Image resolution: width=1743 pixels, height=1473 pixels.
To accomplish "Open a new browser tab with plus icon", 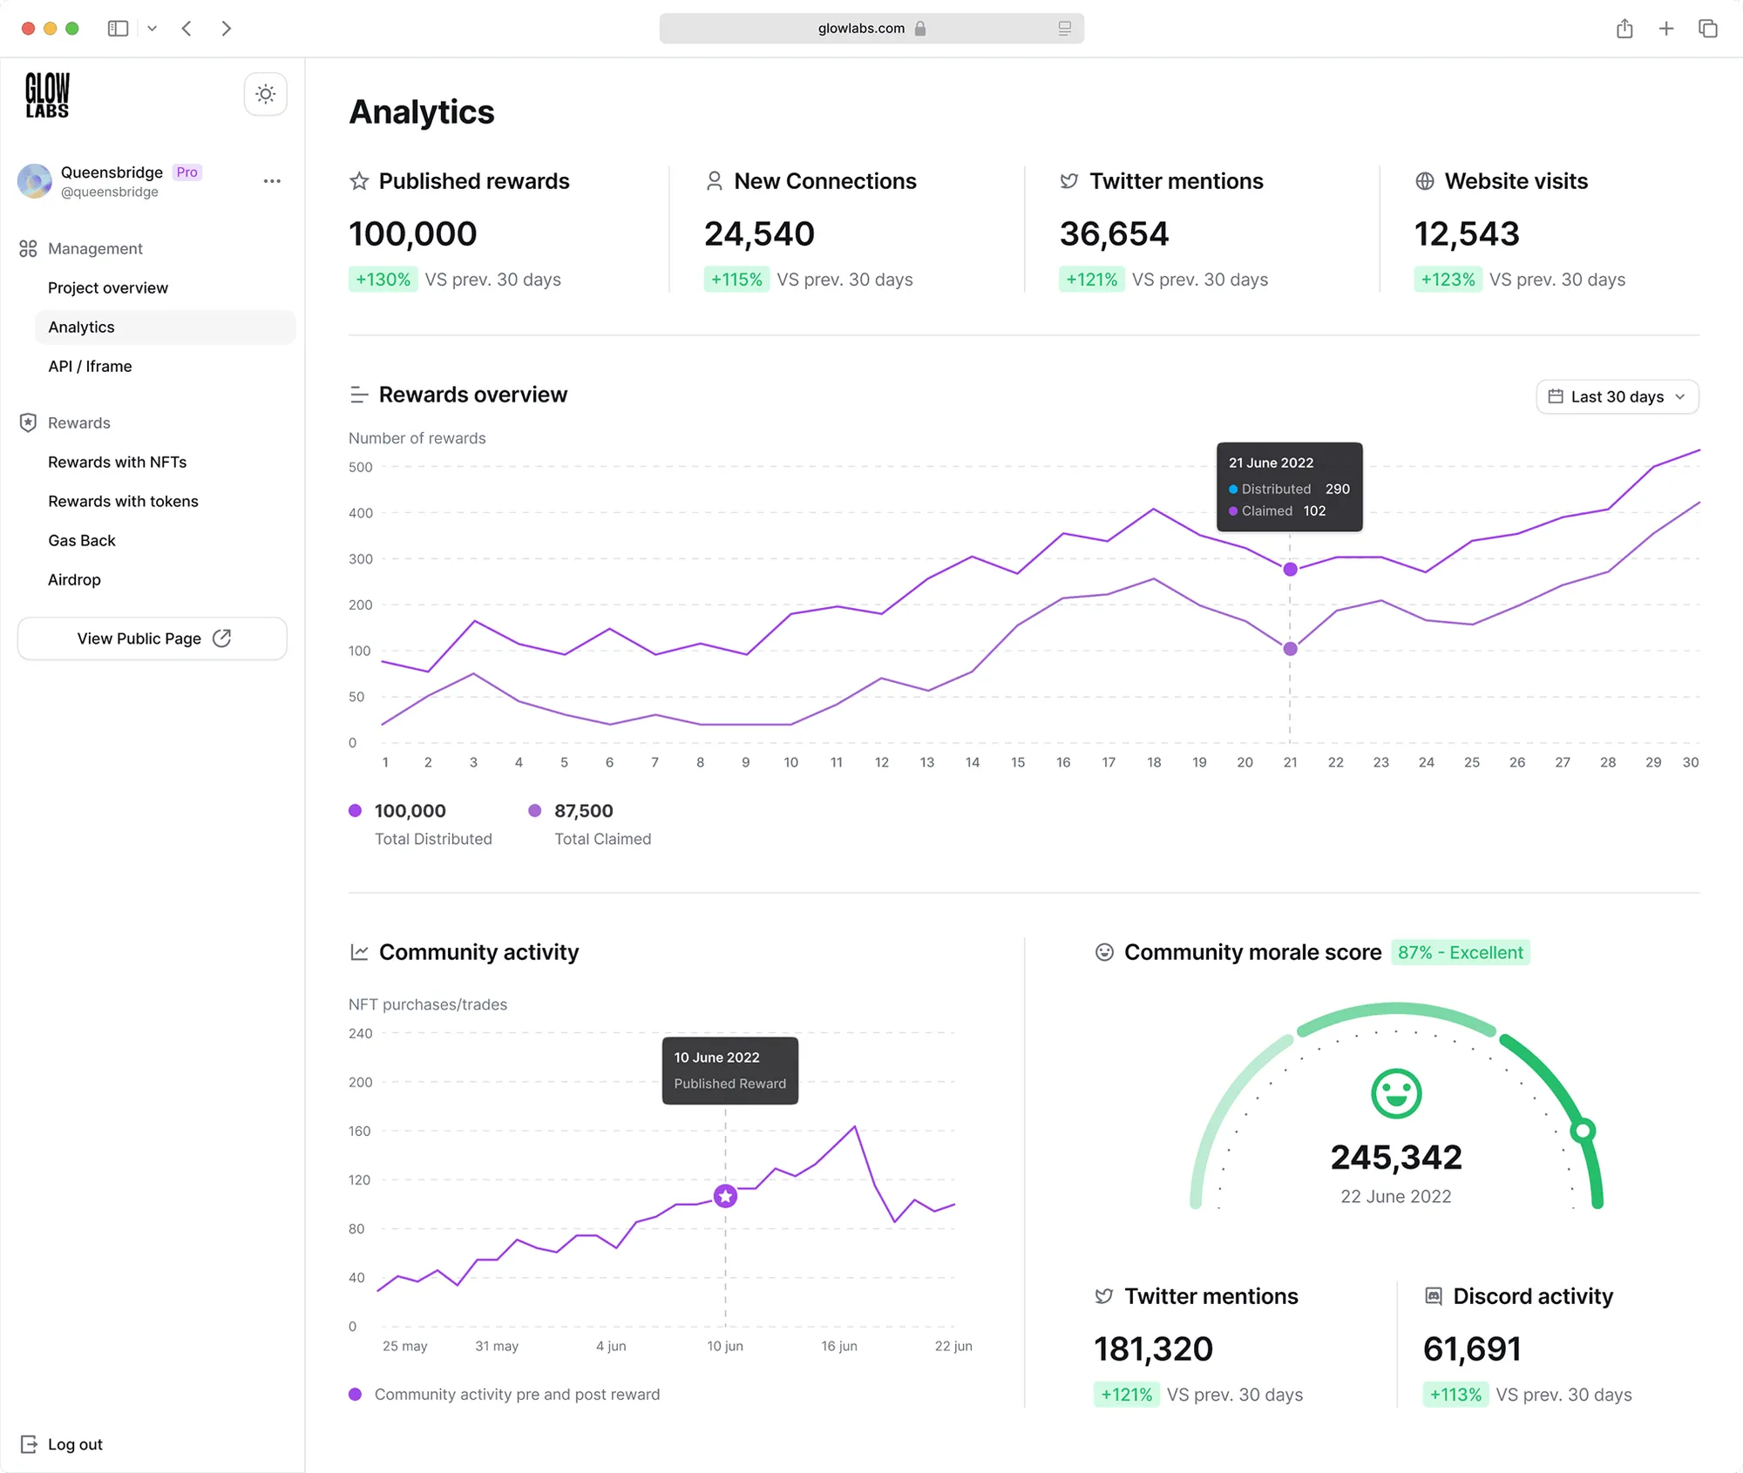I will (1666, 29).
